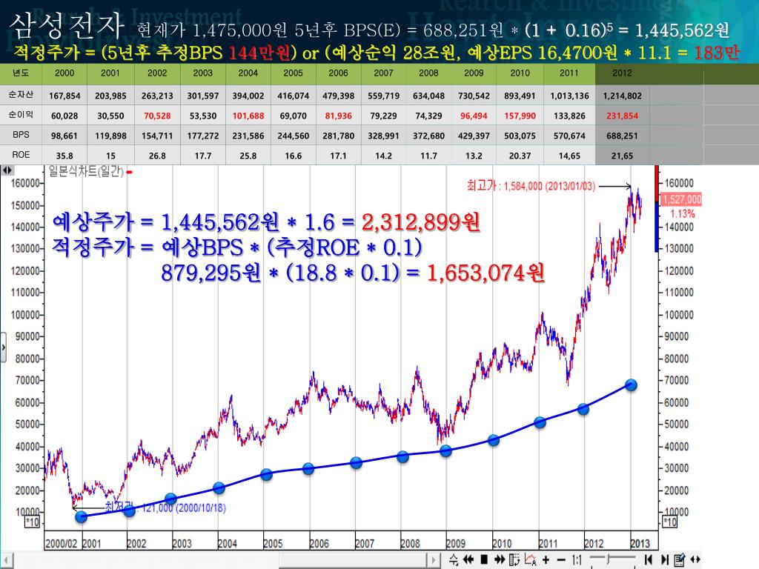Click the 2012 ROE value 21,65
This screenshot has height=569, width=759.
[622, 156]
